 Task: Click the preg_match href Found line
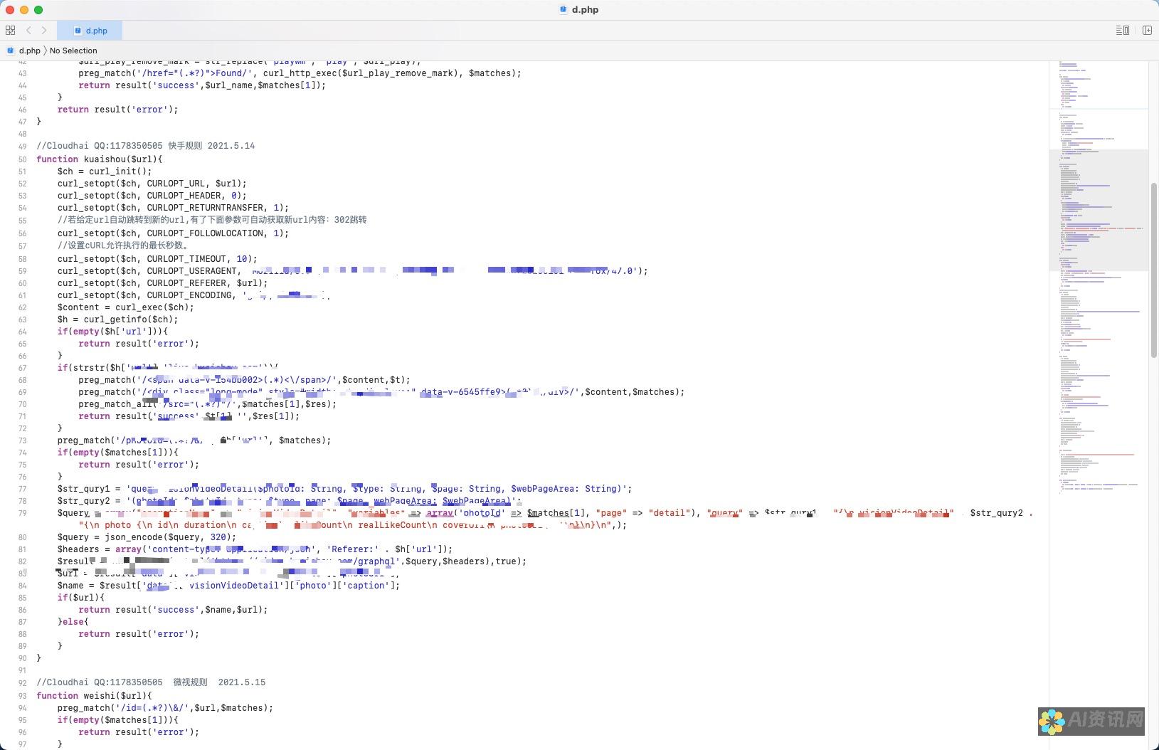click(300, 73)
